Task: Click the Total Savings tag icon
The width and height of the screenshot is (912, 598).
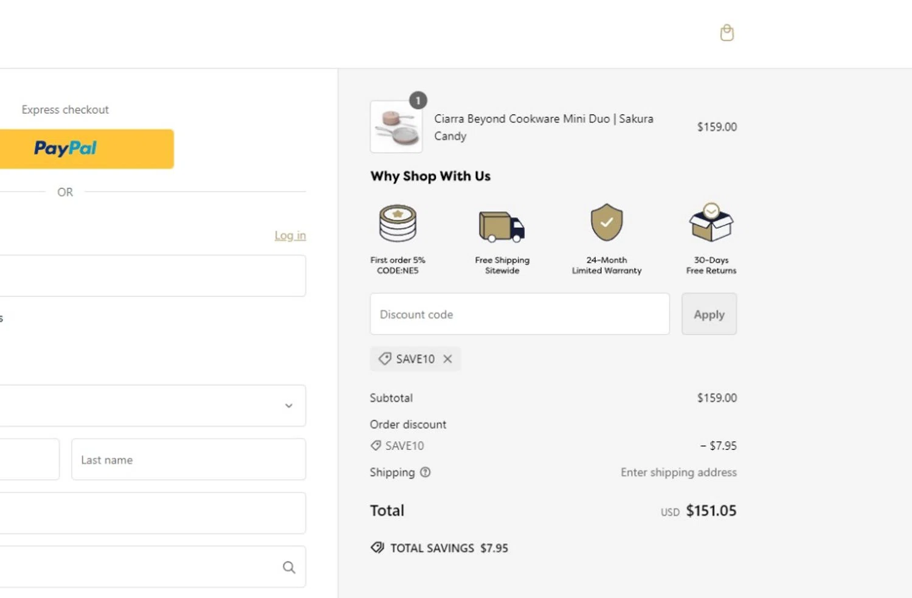Action: (x=378, y=548)
